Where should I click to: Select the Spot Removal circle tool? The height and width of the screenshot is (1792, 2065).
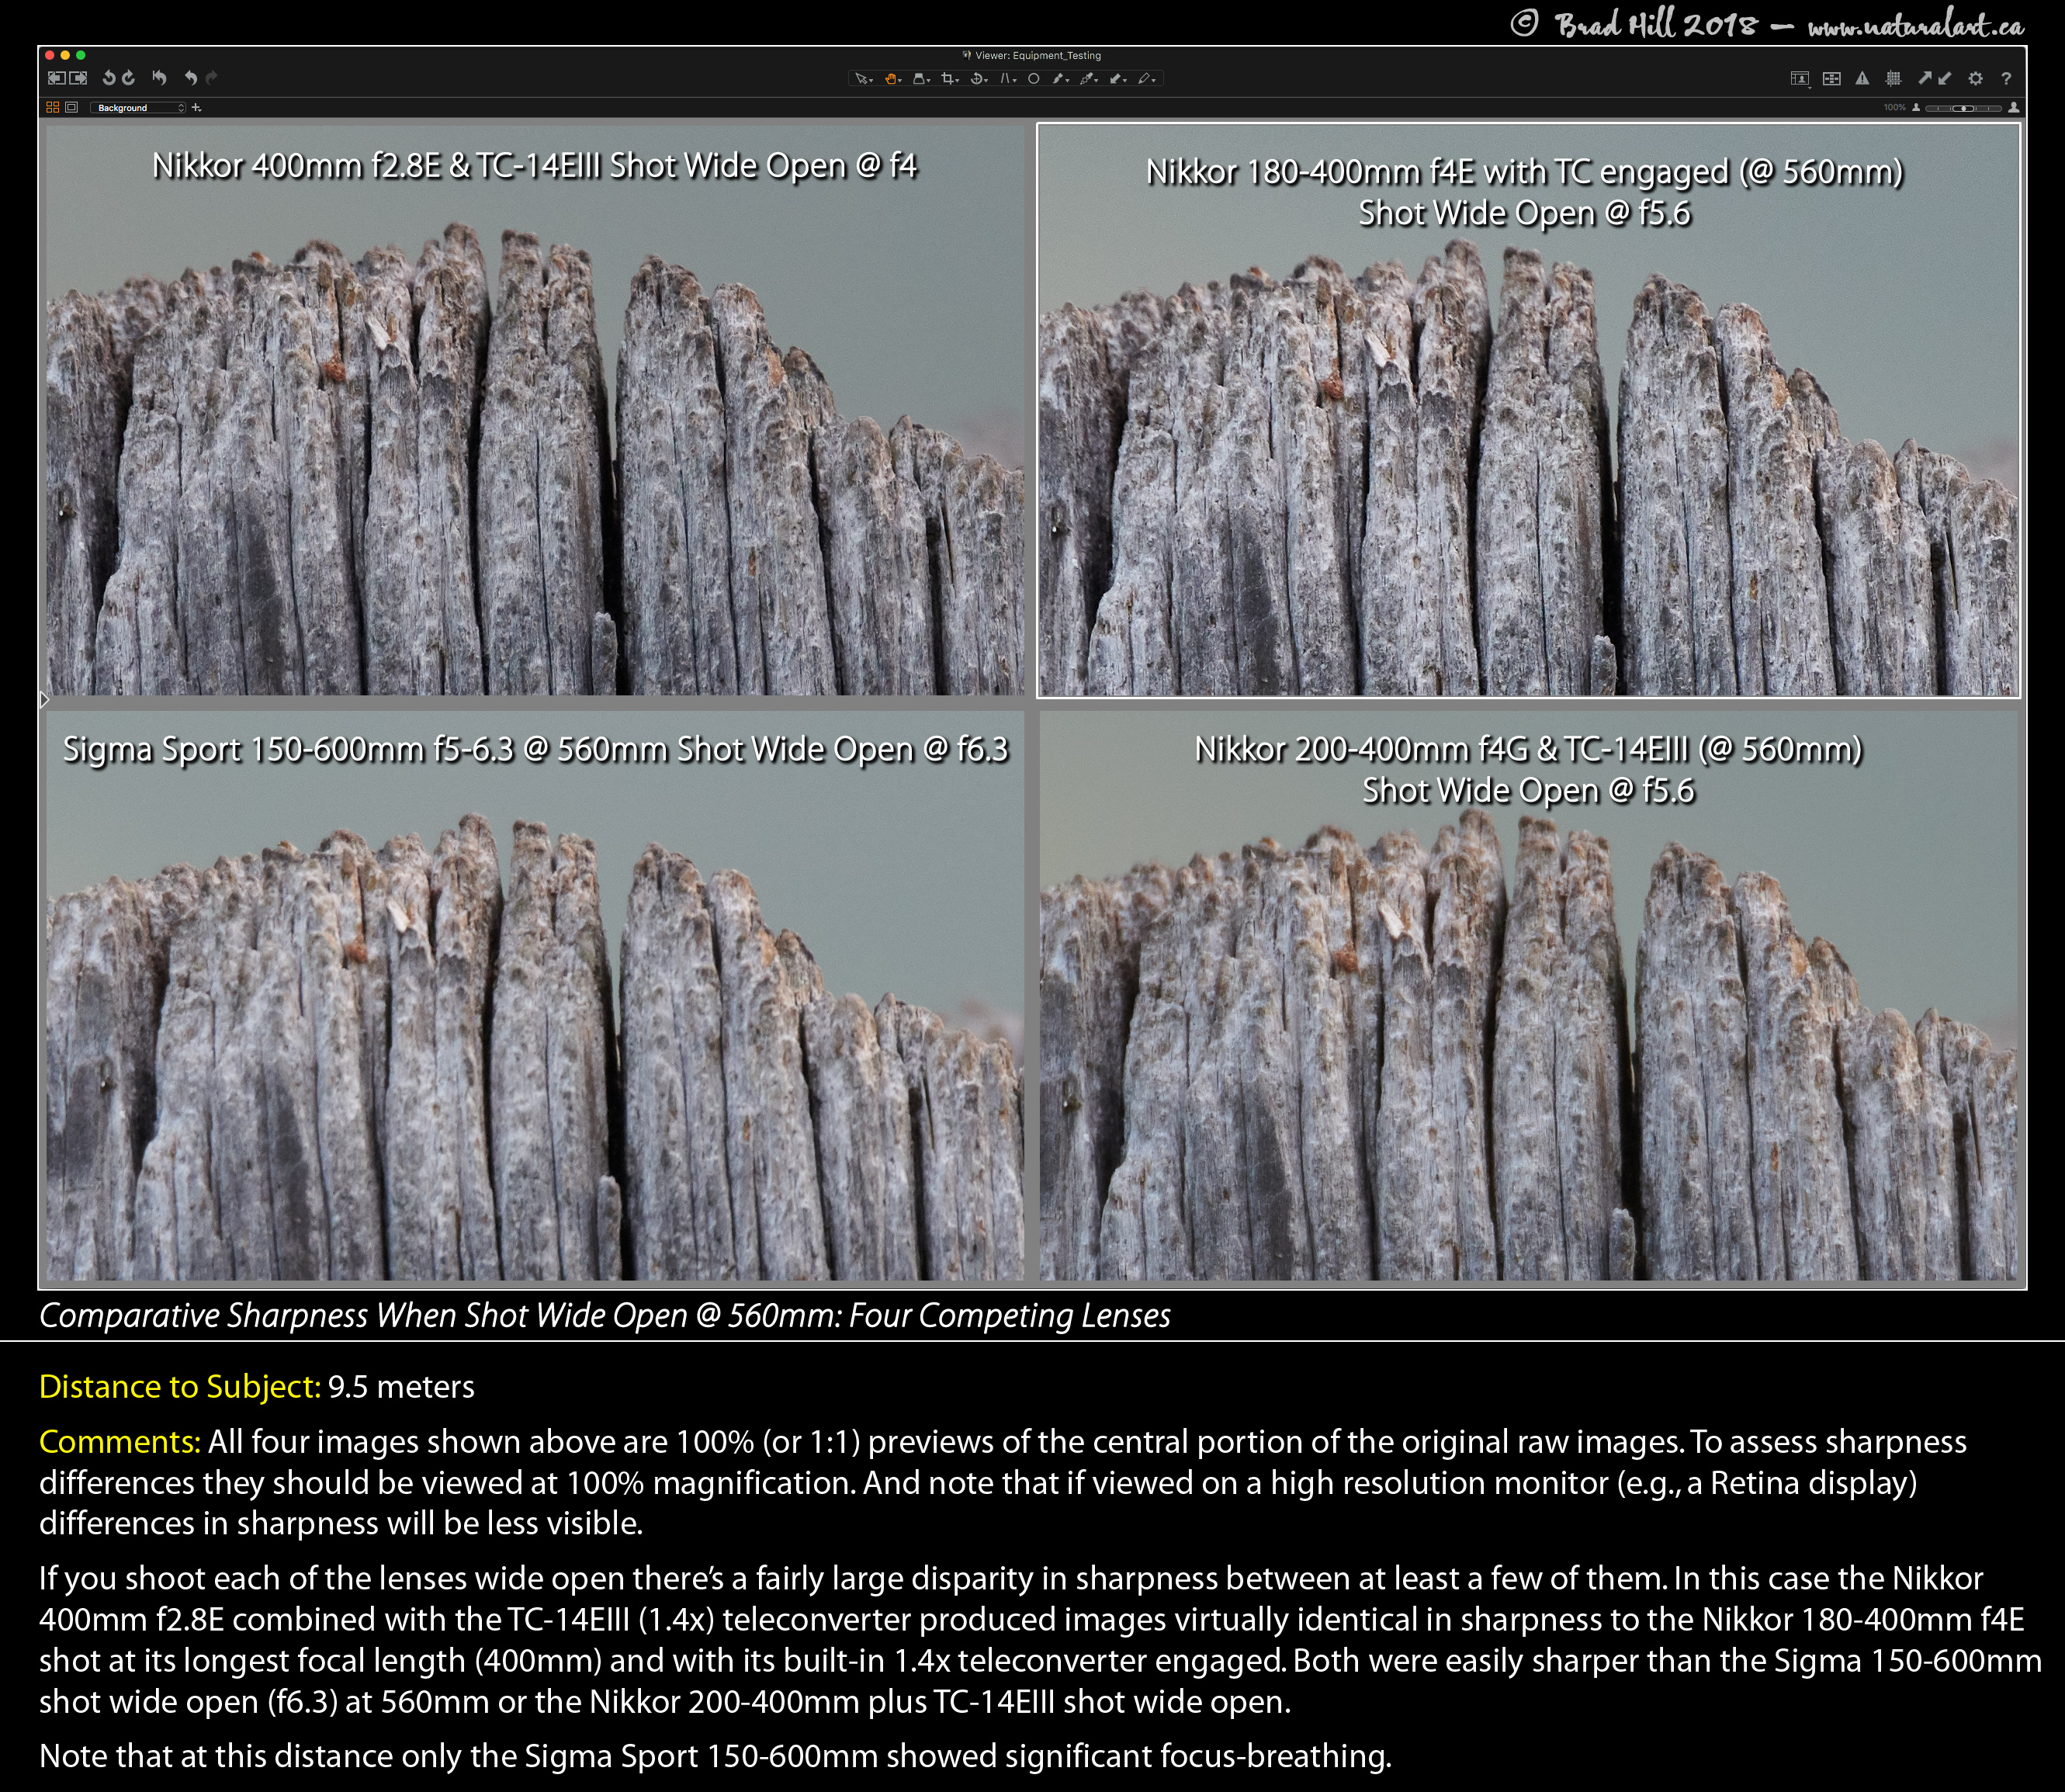click(1034, 79)
